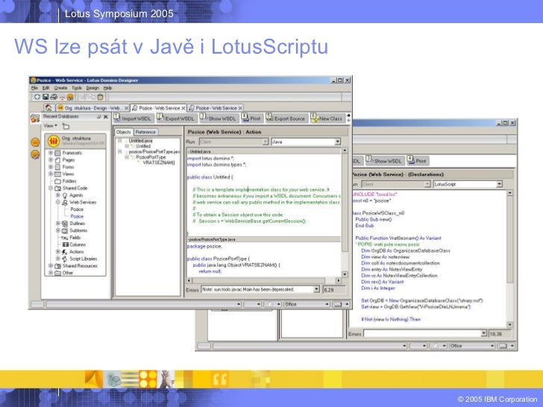Expand the Framesets tree node
This screenshot has width=543, height=407.
[x=51, y=153]
